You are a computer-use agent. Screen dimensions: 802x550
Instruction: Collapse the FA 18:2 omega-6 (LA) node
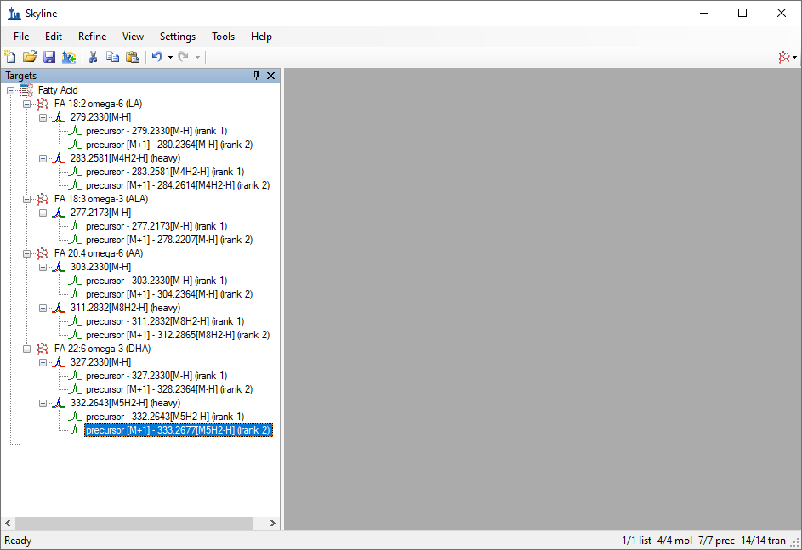tap(26, 105)
